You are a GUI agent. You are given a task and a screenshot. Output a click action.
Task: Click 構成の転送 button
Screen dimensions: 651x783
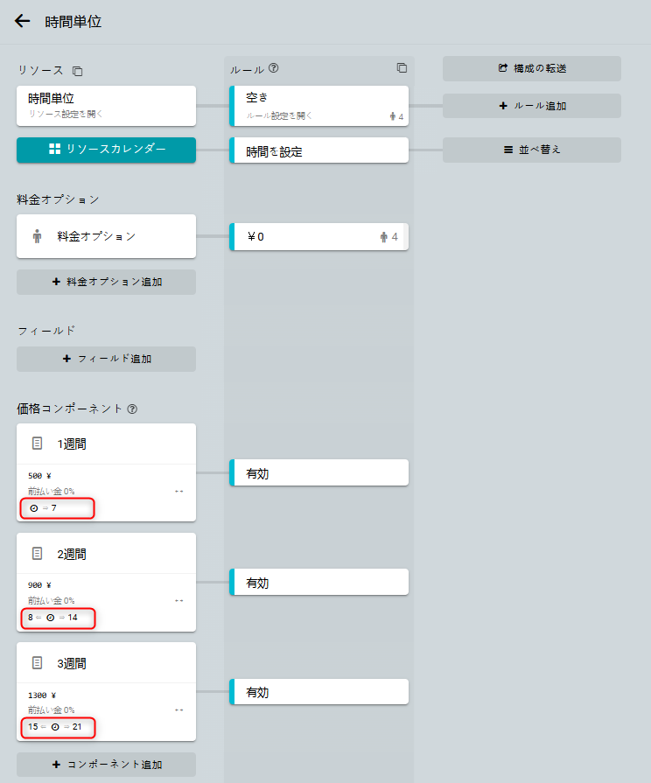[531, 68]
